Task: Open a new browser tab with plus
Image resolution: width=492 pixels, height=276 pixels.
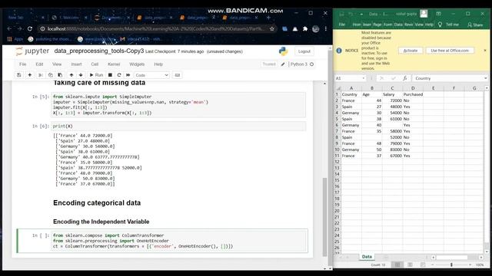Action: [268, 18]
